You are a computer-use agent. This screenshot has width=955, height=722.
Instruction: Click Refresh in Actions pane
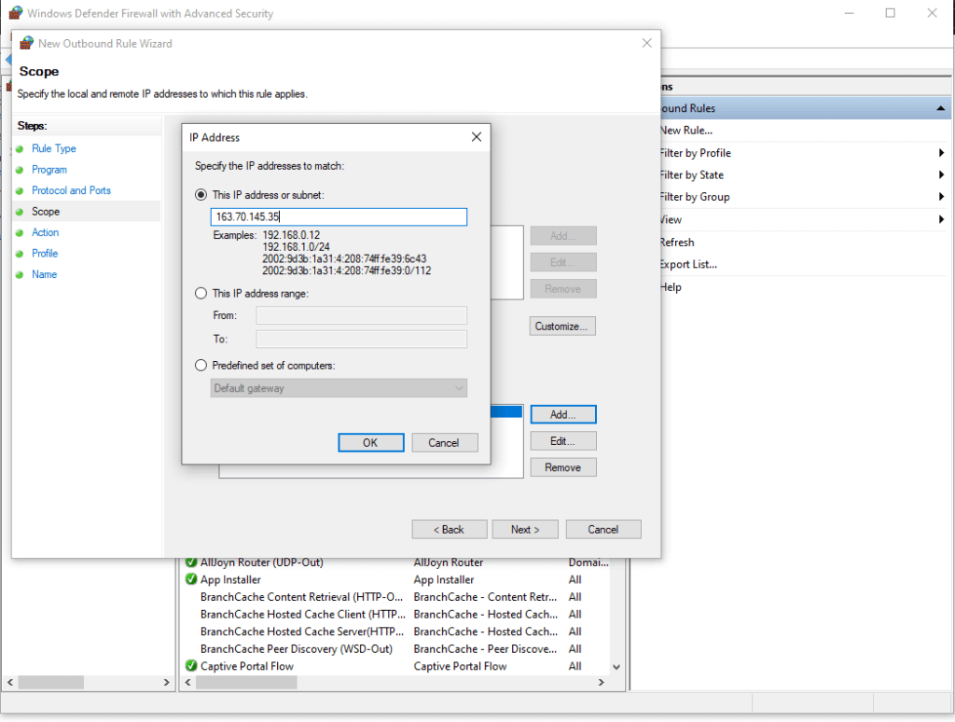click(677, 242)
